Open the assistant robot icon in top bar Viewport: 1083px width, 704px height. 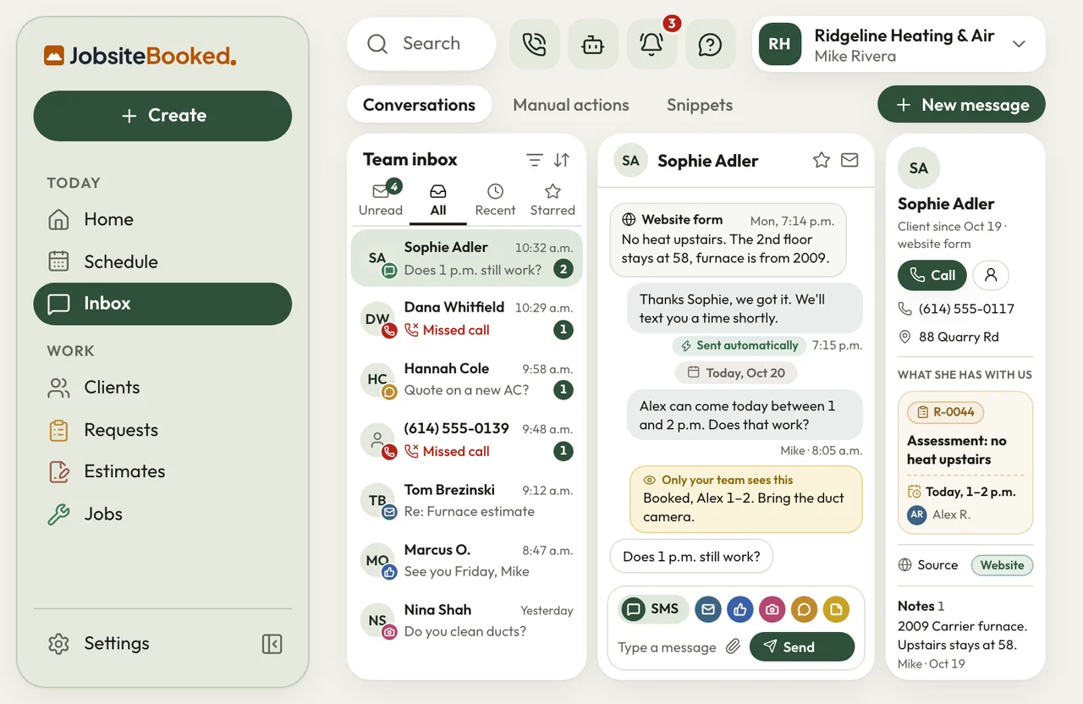pos(593,44)
